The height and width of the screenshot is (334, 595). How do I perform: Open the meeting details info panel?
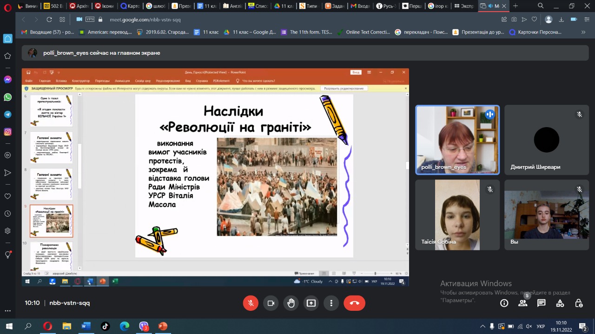(504, 303)
